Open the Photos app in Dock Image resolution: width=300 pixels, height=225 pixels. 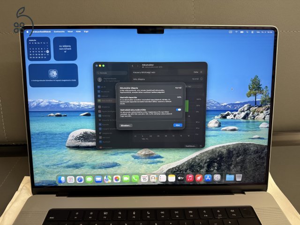[117, 179]
